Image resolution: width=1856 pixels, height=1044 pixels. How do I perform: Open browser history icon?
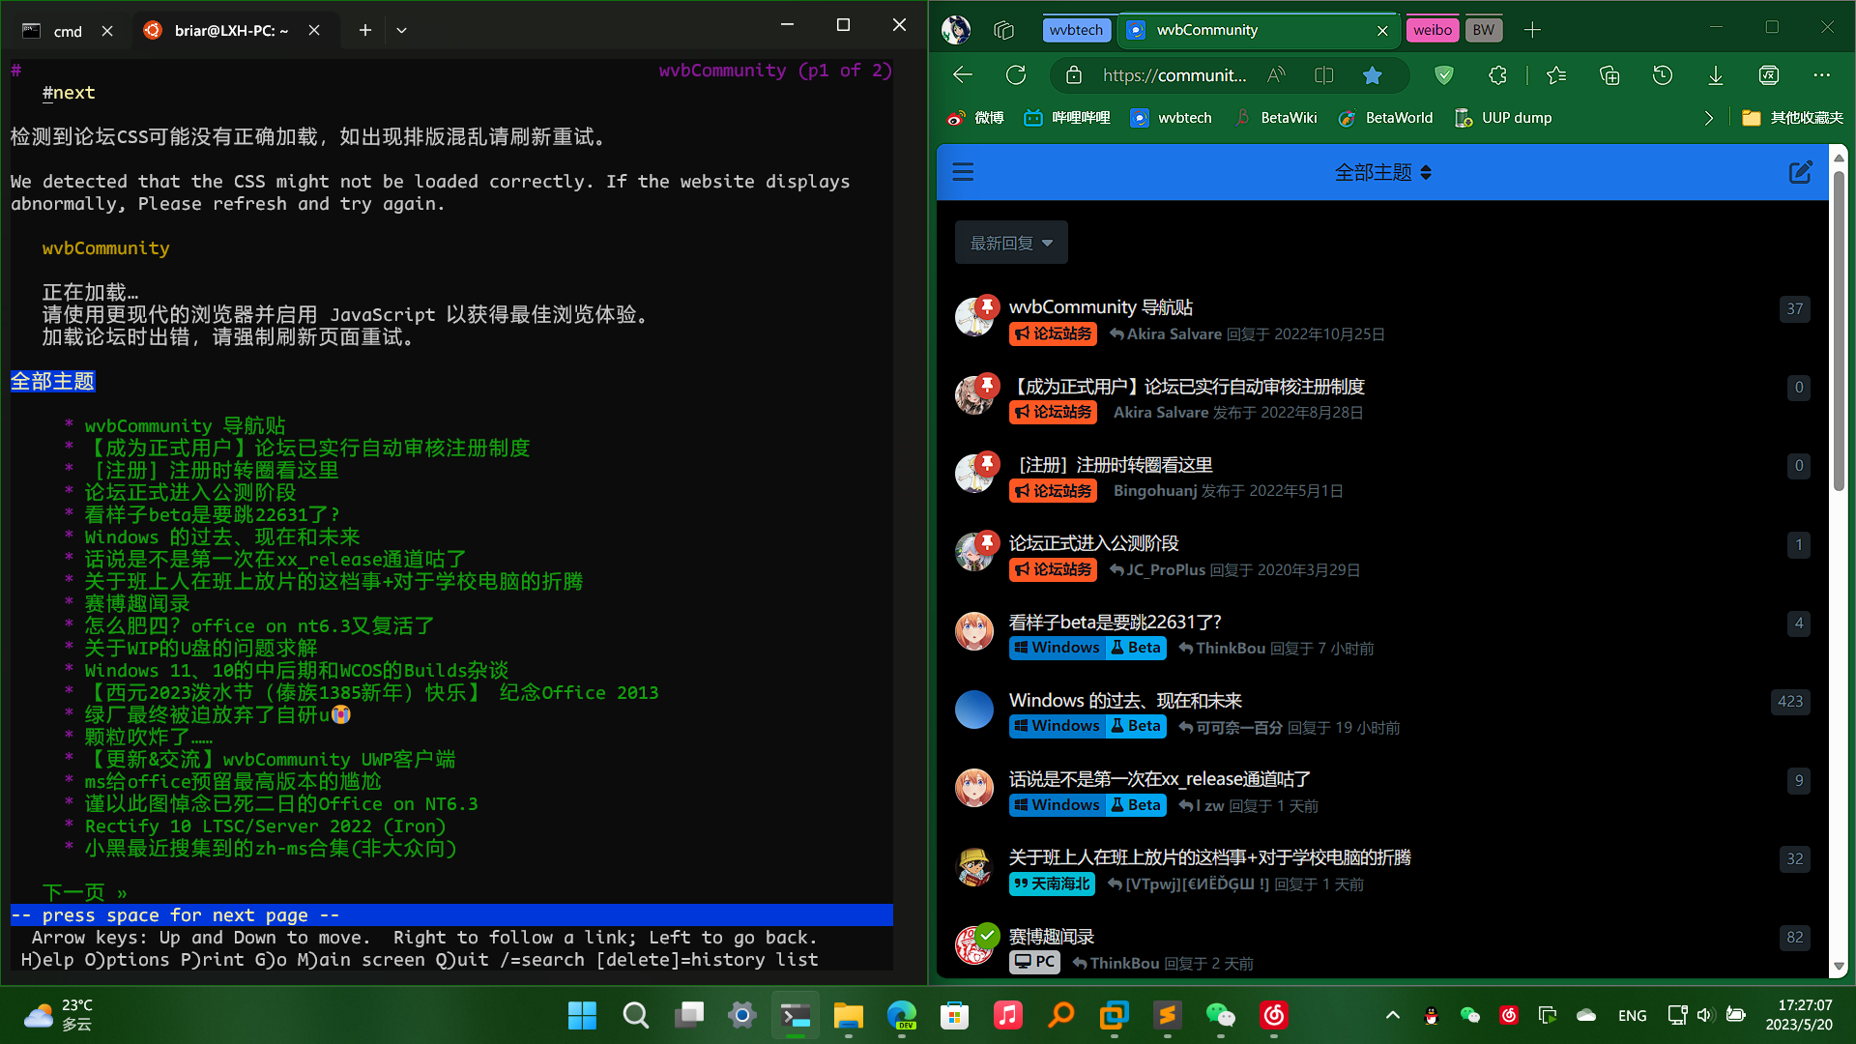click(1663, 75)
